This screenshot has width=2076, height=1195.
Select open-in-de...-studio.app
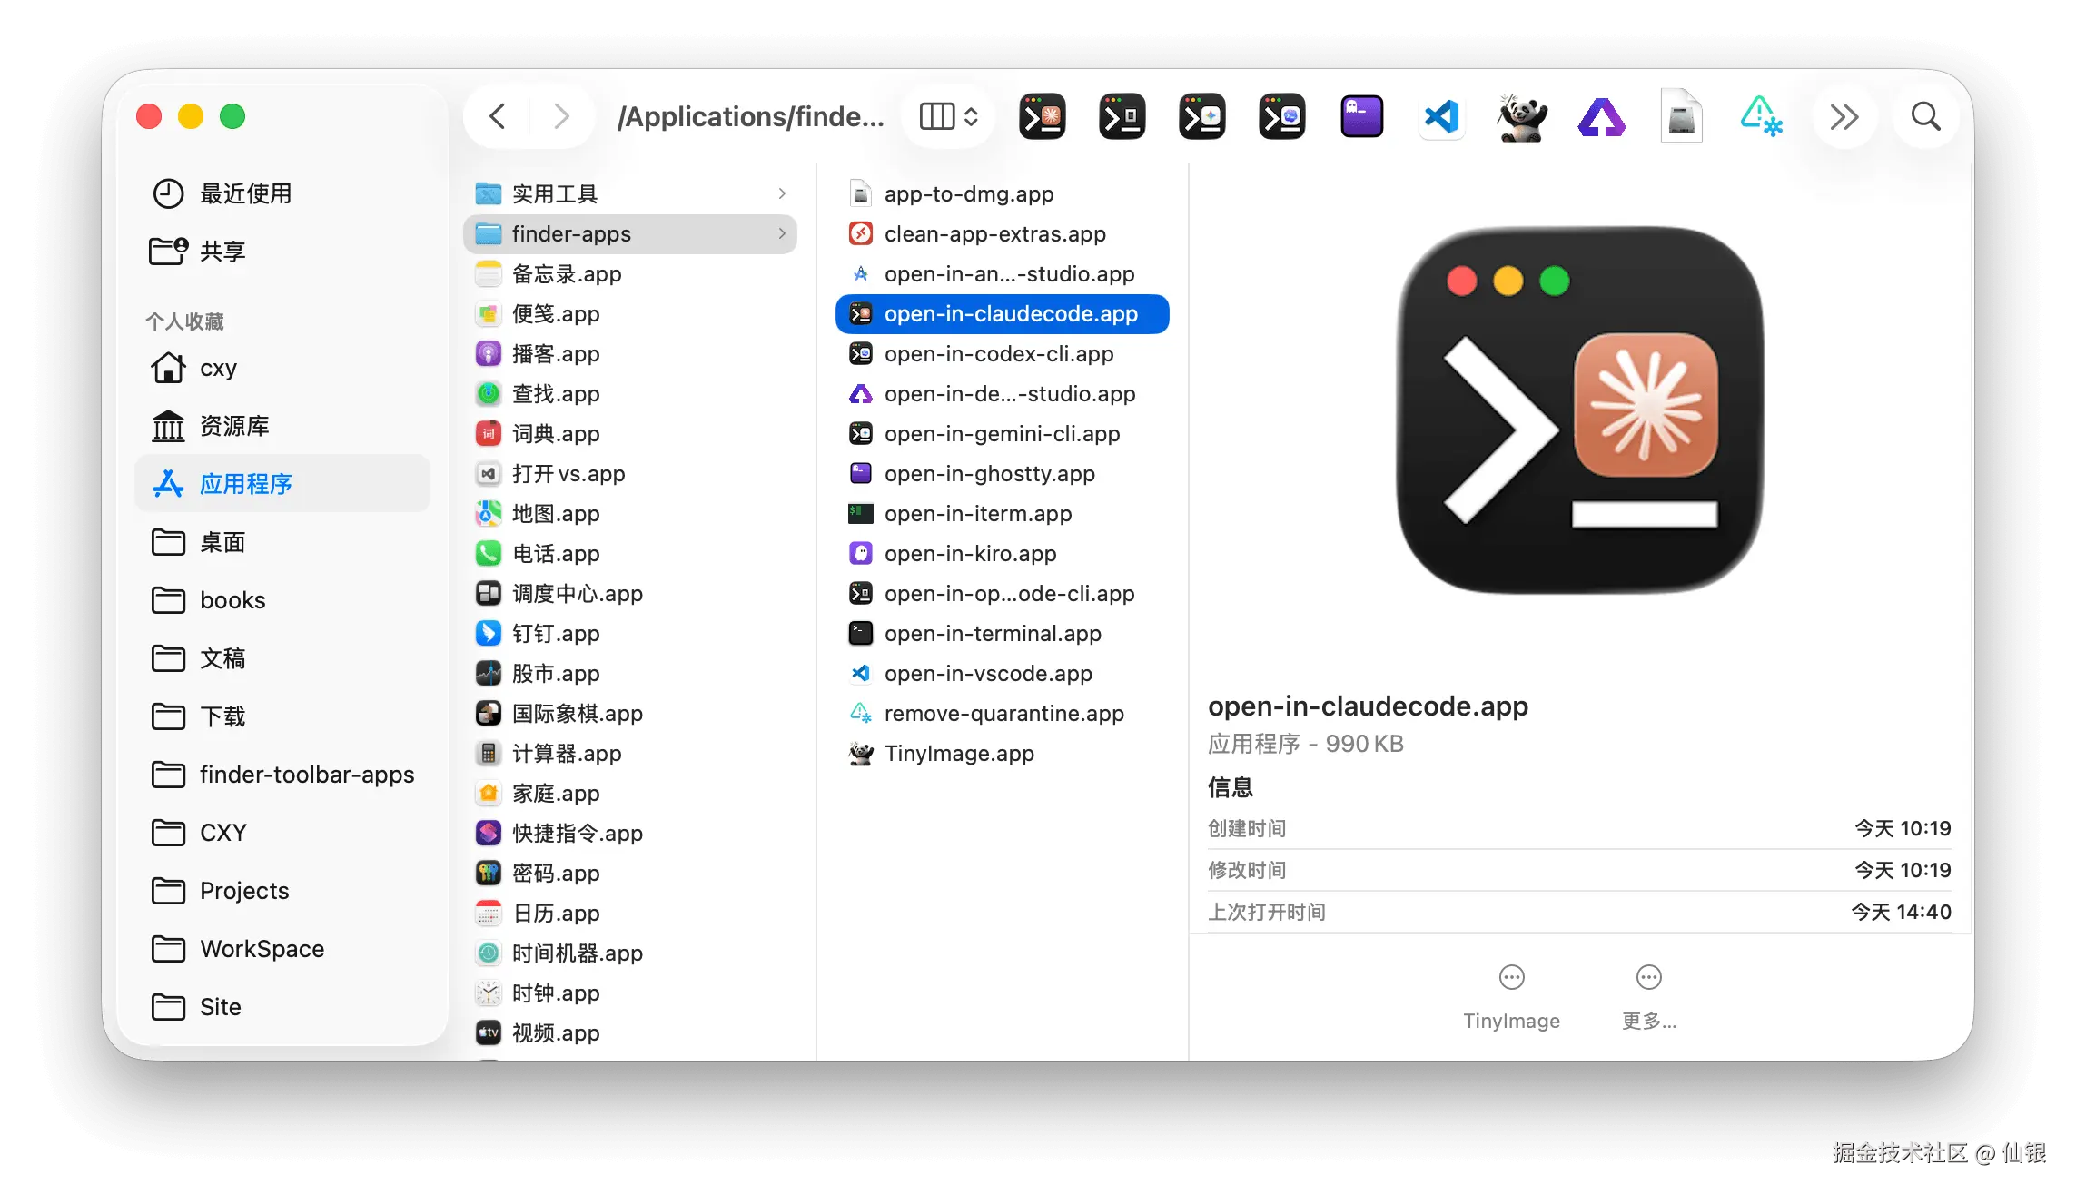pyautogui.click(x=1002, y=393)
